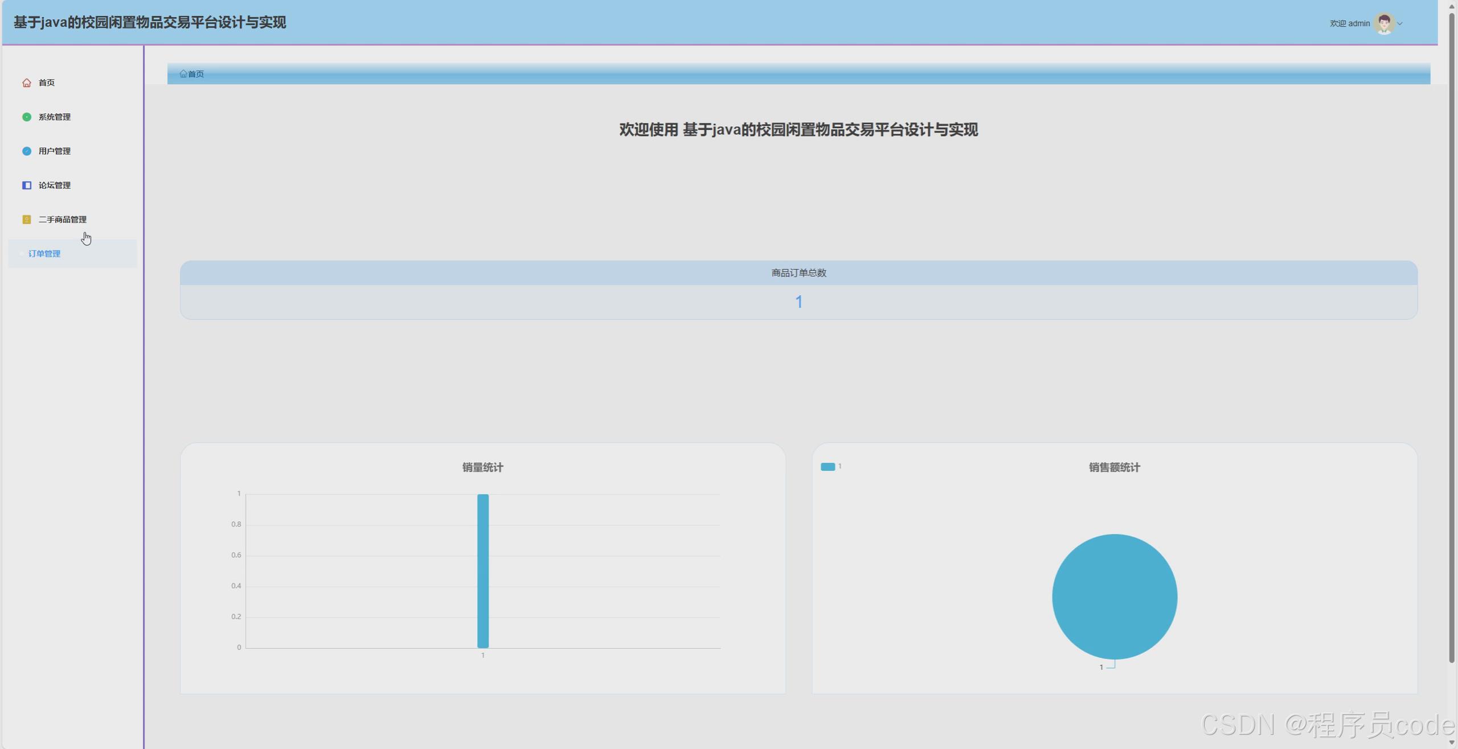Click the blue pie chart slice
The height and width of the screenshot is (749, 1458).
click(x=1114, y=596)
